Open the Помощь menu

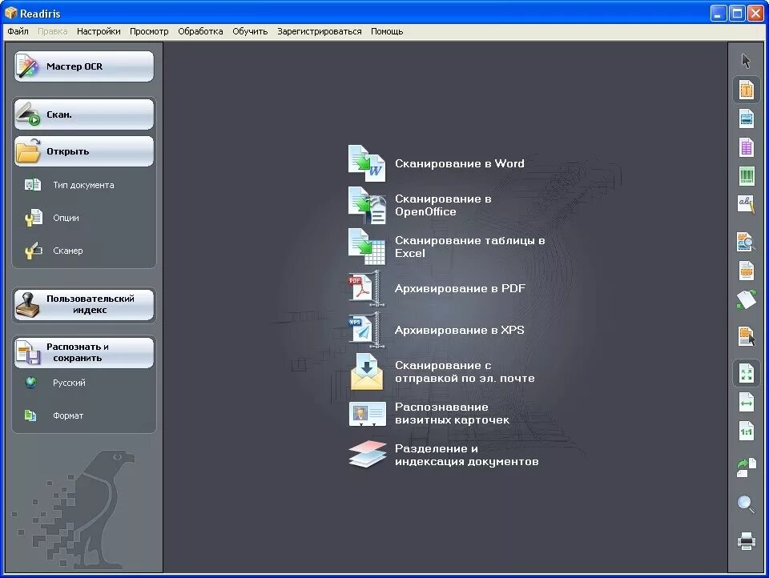click(x=387, y=31)
